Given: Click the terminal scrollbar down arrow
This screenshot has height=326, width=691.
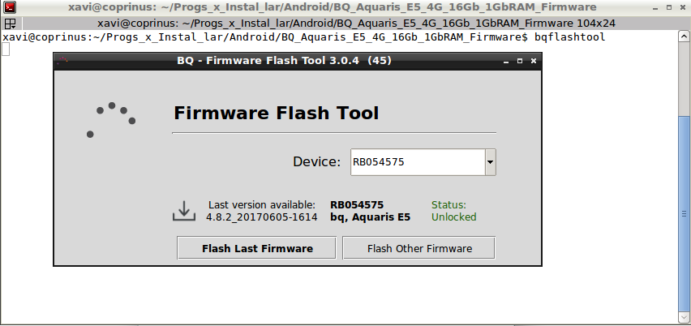Looking at the screenshot, I should (685, 320).
